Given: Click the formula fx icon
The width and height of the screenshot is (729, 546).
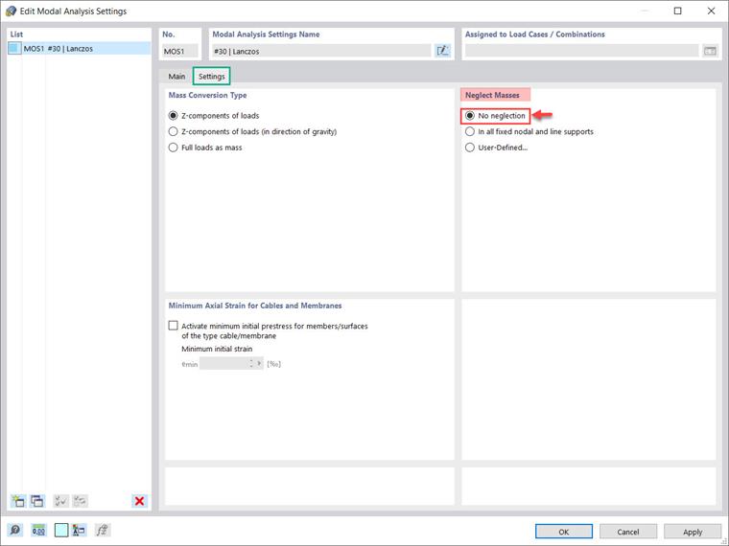Looking at the screenshot, I should coord(103,530).
